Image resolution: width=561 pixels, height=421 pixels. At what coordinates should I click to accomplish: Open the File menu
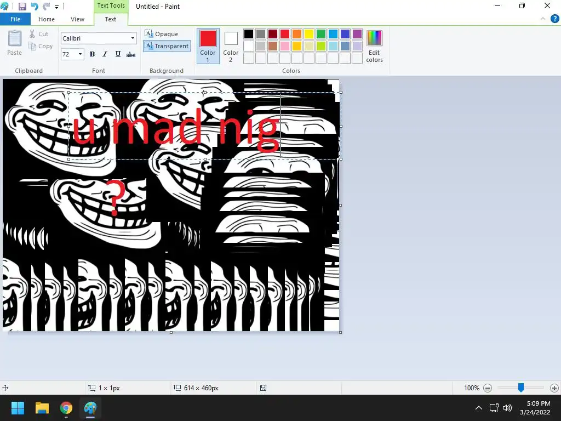(x=15, y=19)
